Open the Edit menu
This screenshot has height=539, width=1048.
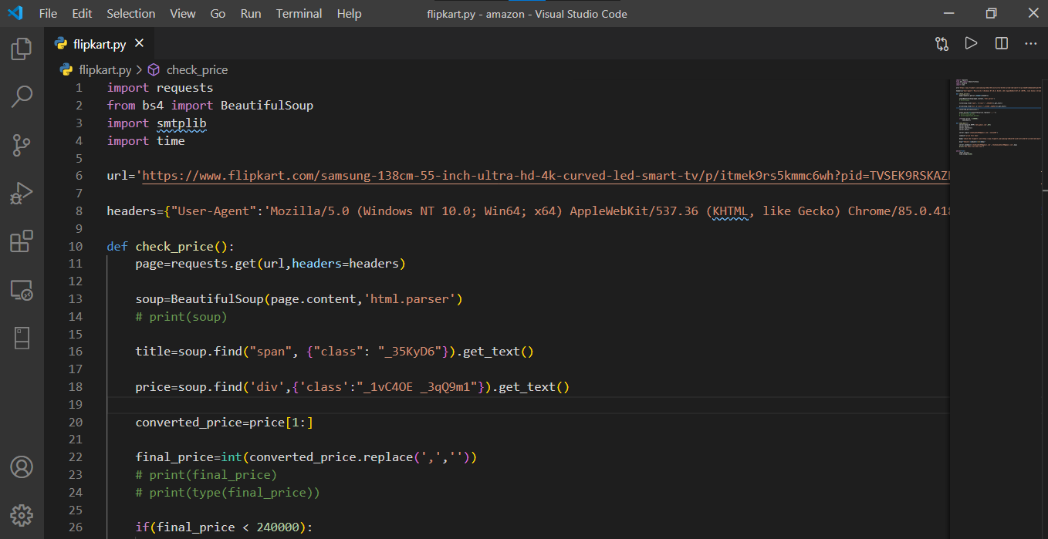[82, 14]
